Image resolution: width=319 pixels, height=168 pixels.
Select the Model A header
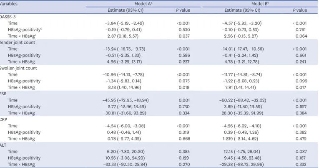click(x=143, y=4)
